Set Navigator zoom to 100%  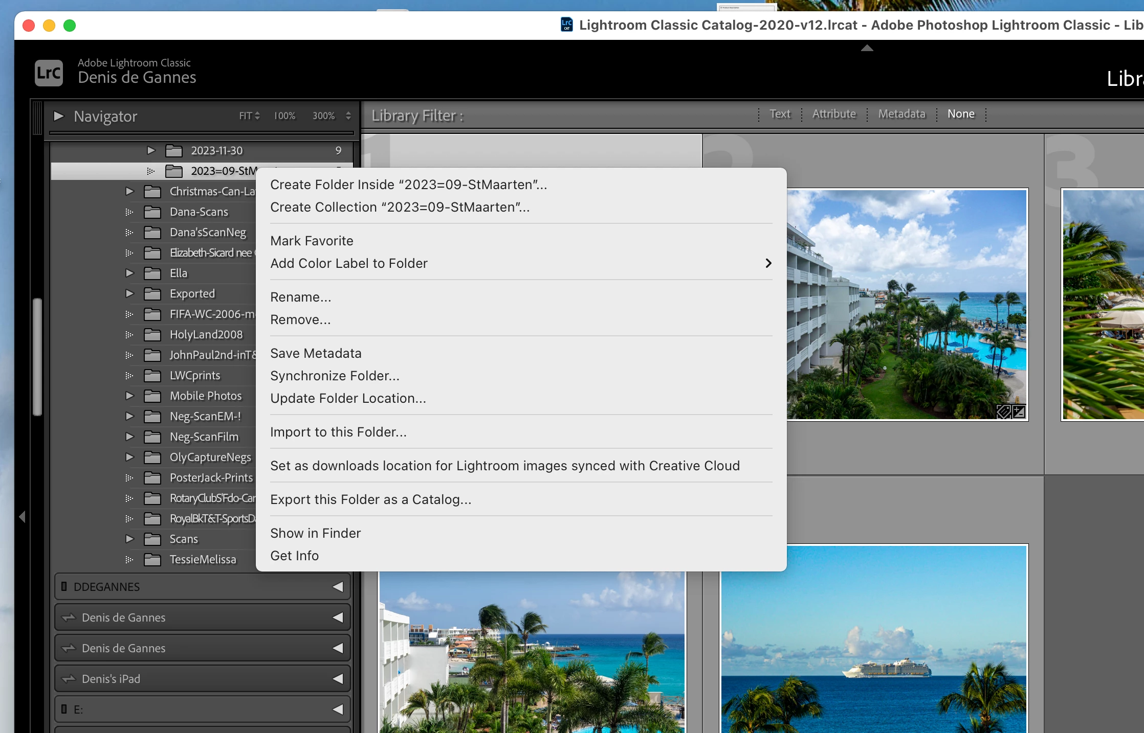(284, 116)
